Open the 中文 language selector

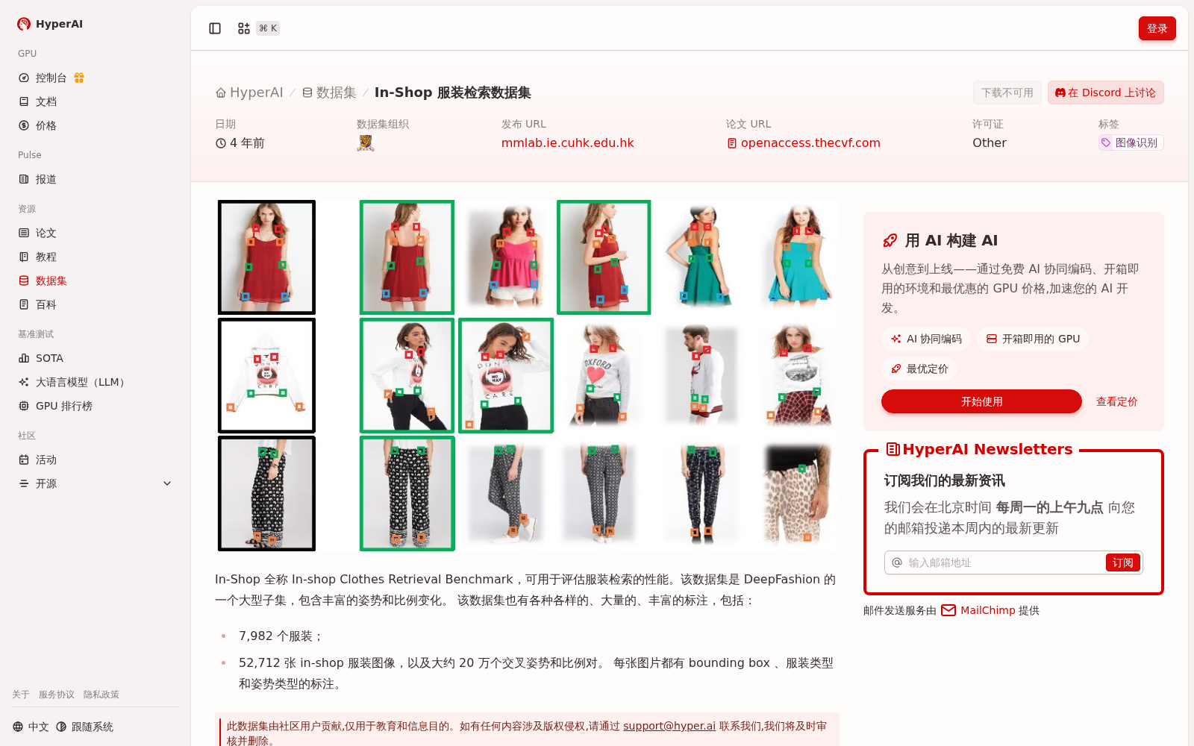[x=31, y=727]
